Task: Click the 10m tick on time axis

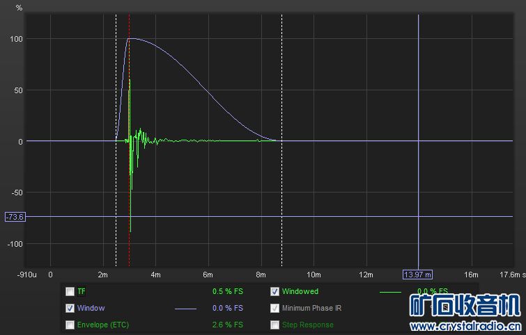Action: [314, 275]
